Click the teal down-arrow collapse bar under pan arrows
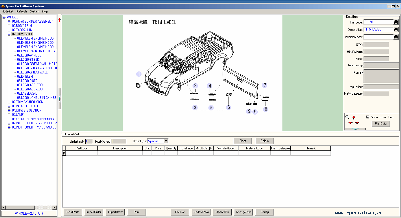Viewport: 401px width, 218px height. pyautogui.click(x=355, y=129)
